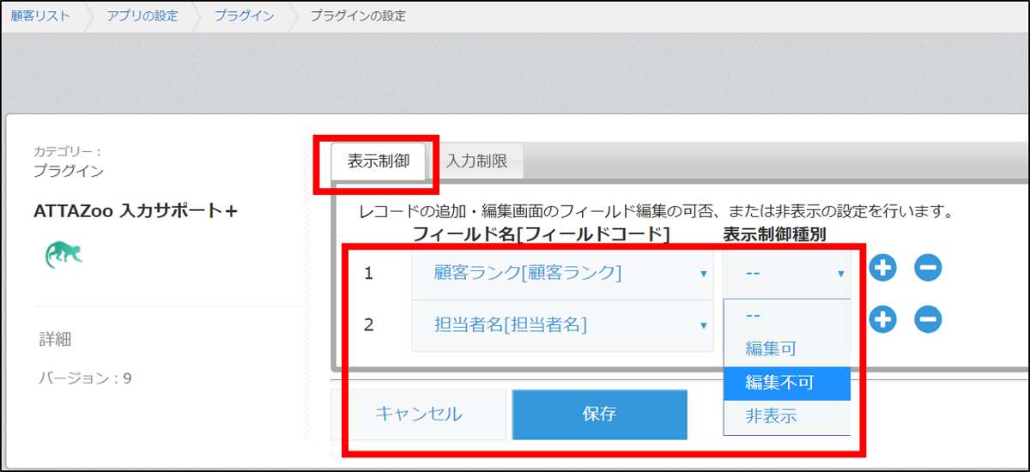Choose 編集可 from the dropdown list

[787, 349]
